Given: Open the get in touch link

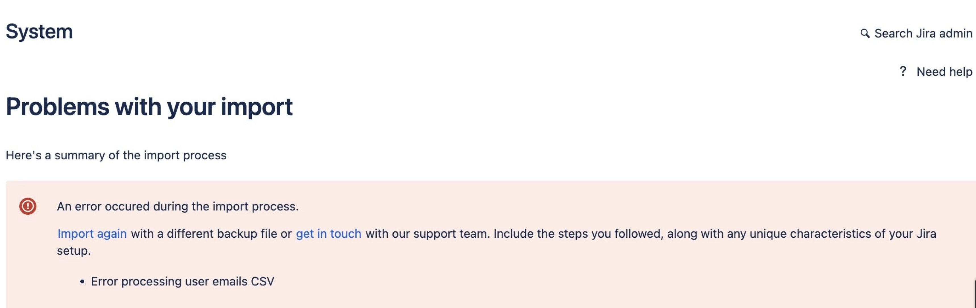Looking at the screenshot, I should pos(328,233).
